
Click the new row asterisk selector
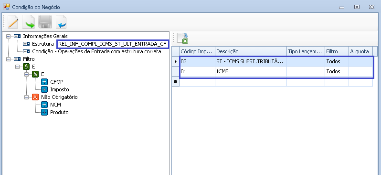point(175,82)
